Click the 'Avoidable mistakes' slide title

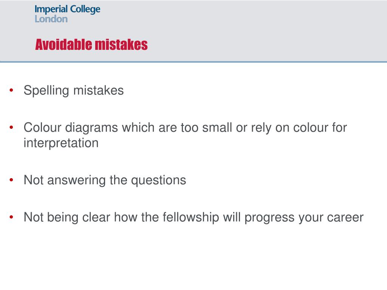[91, 45]
